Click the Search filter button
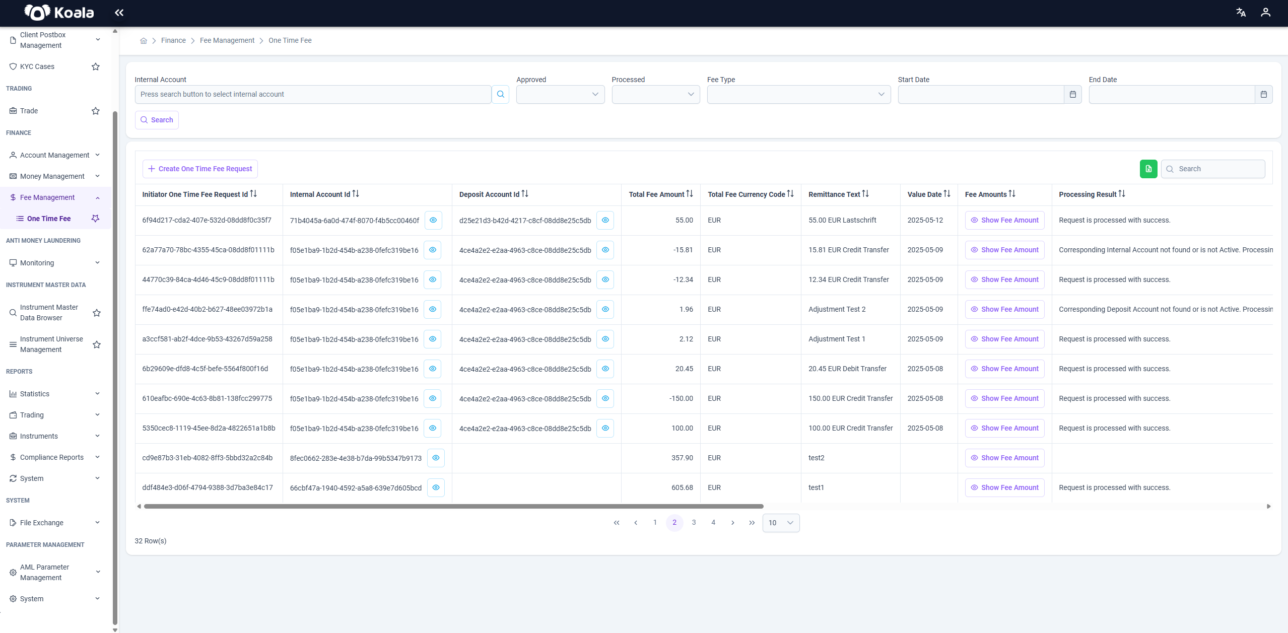1288x633 pixels. [x=157, y=120]
